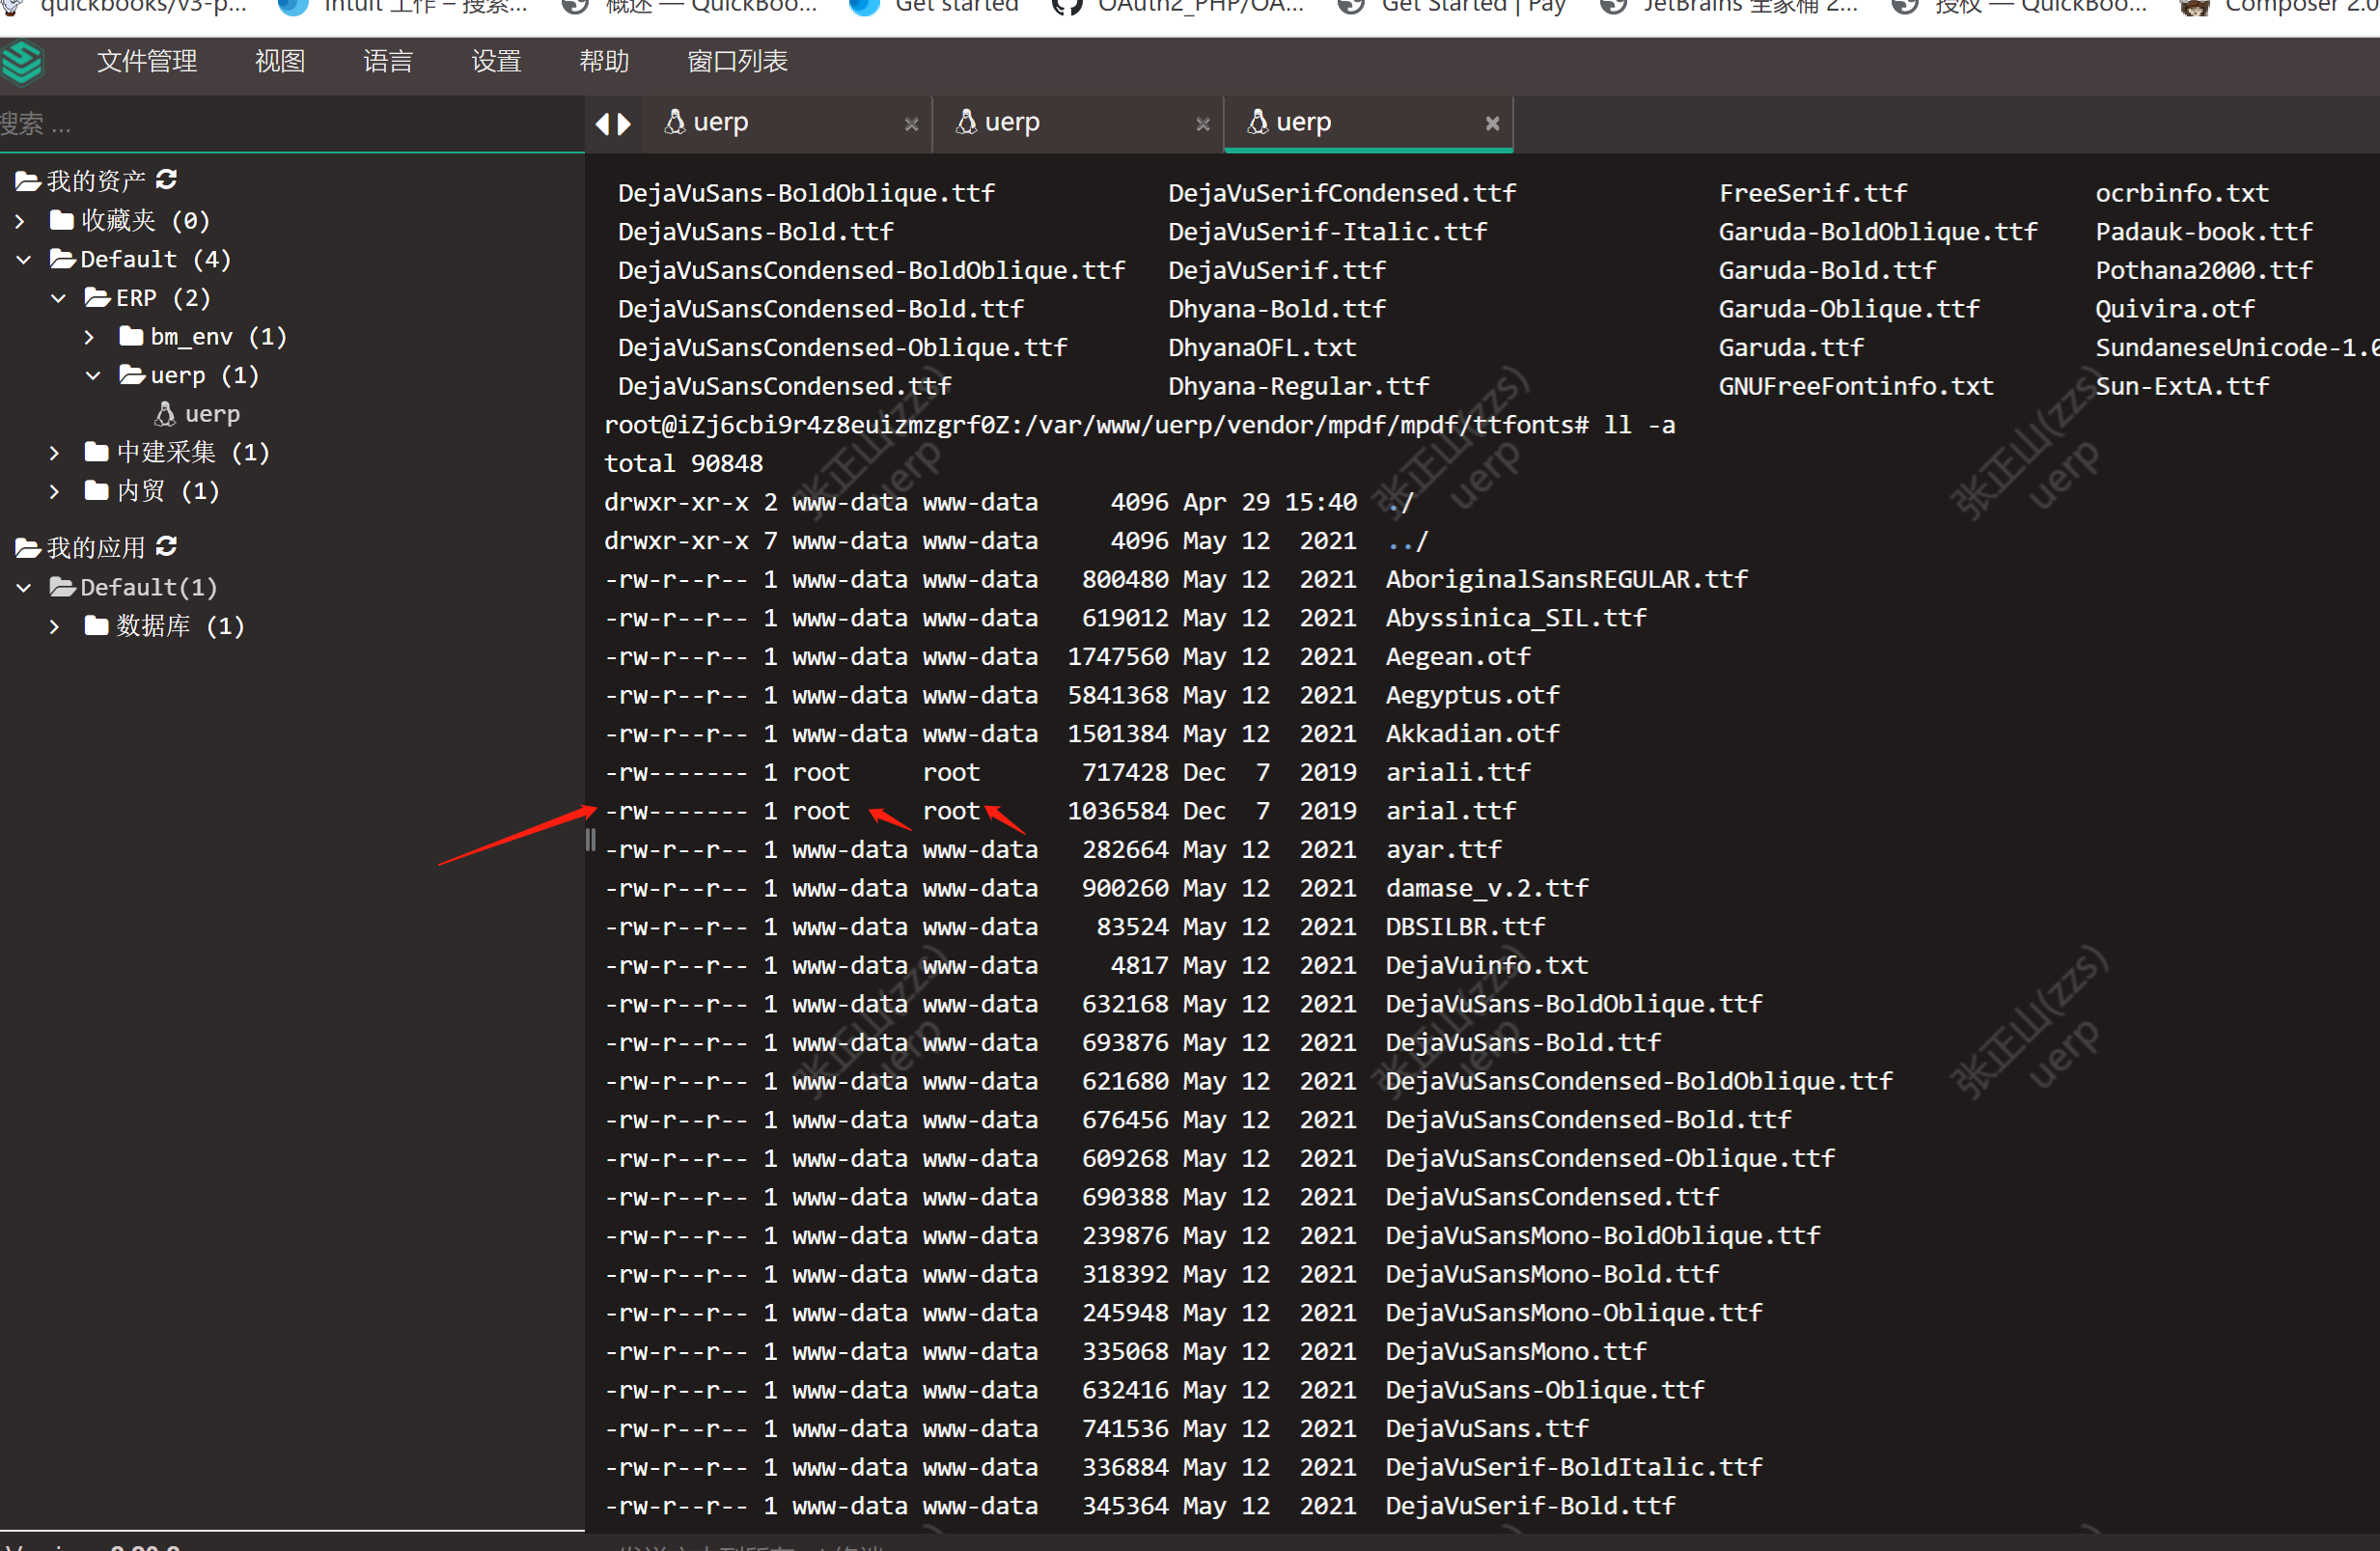Close the second uerp terminal tab

1203,124
